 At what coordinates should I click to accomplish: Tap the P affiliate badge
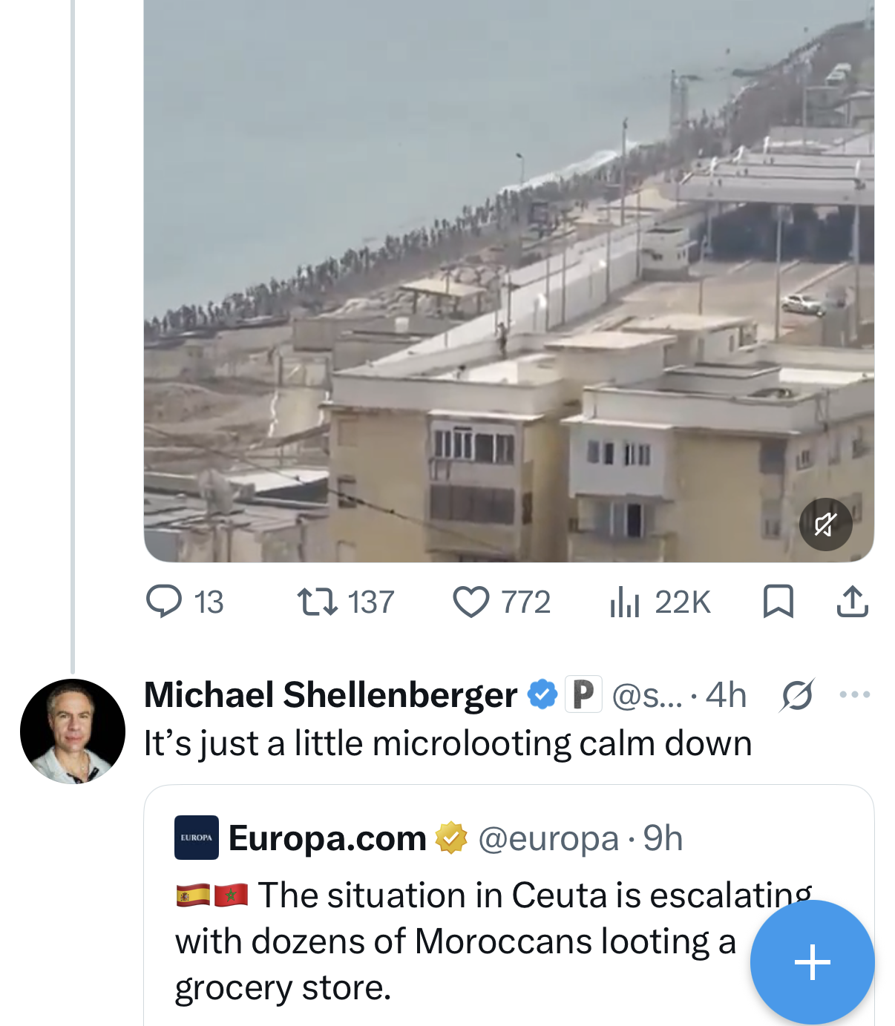(583, 695)
